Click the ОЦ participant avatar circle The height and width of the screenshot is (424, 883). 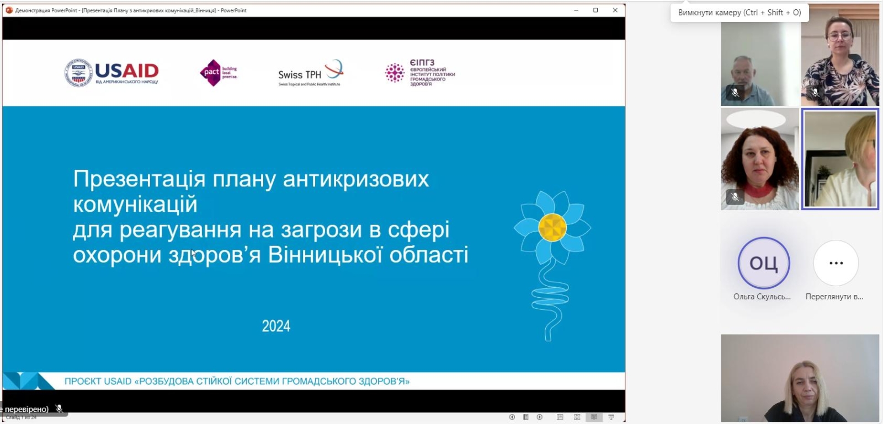(x=763, y=263)
